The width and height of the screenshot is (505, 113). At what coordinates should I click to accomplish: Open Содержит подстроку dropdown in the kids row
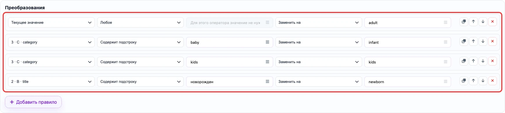[140, 62]
